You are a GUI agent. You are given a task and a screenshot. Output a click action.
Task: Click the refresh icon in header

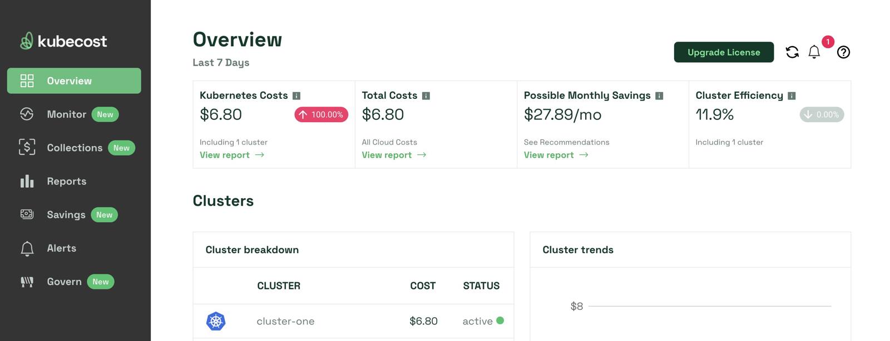tap(792, 52)
